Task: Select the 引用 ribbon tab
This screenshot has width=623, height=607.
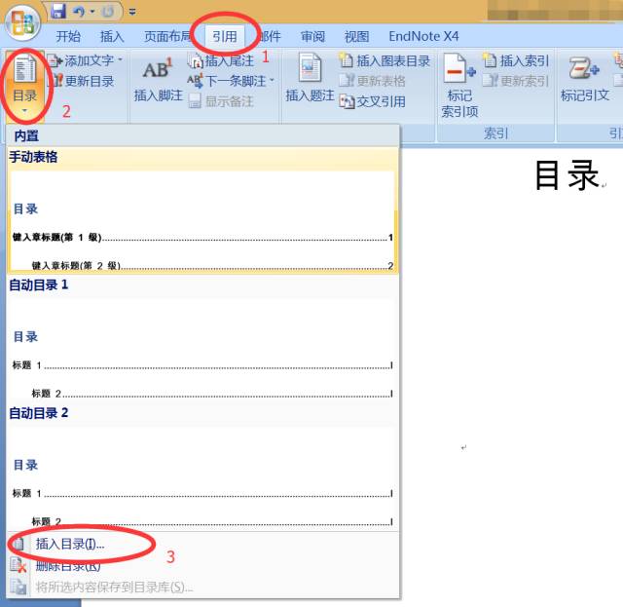Action: pyautogui.click(x=225, y=36)
